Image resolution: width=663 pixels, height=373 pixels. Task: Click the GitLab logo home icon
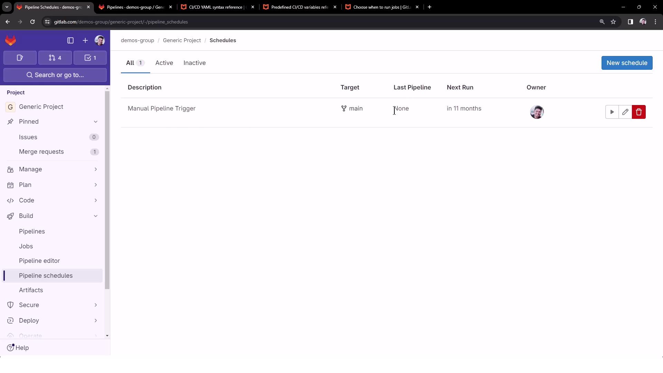[11, 40]
